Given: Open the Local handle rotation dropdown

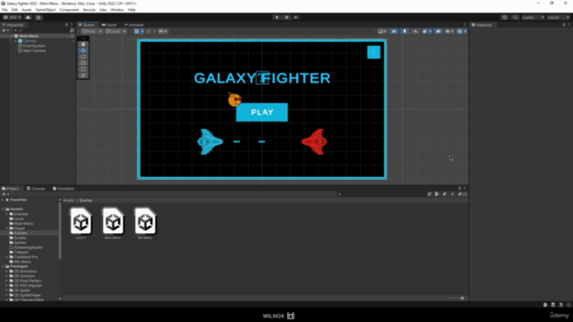Looking at the screenshot, I should pos(115,31).
